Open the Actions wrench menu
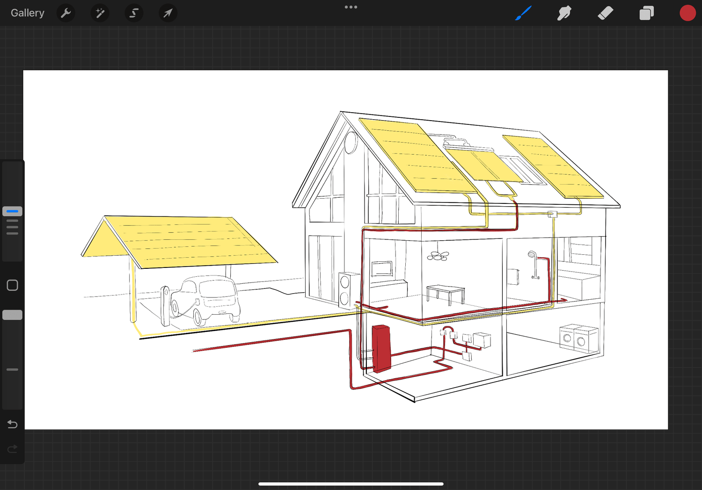 (66, 13)
